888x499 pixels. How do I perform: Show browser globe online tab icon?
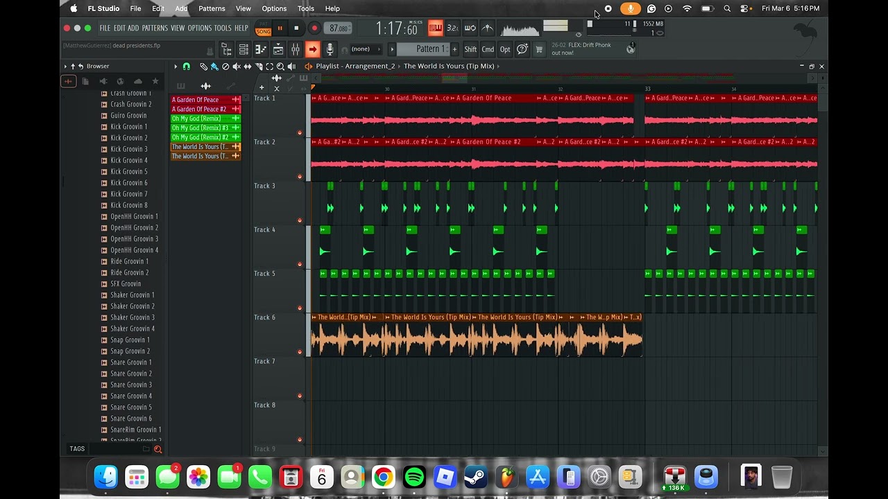tap(120, 81)
